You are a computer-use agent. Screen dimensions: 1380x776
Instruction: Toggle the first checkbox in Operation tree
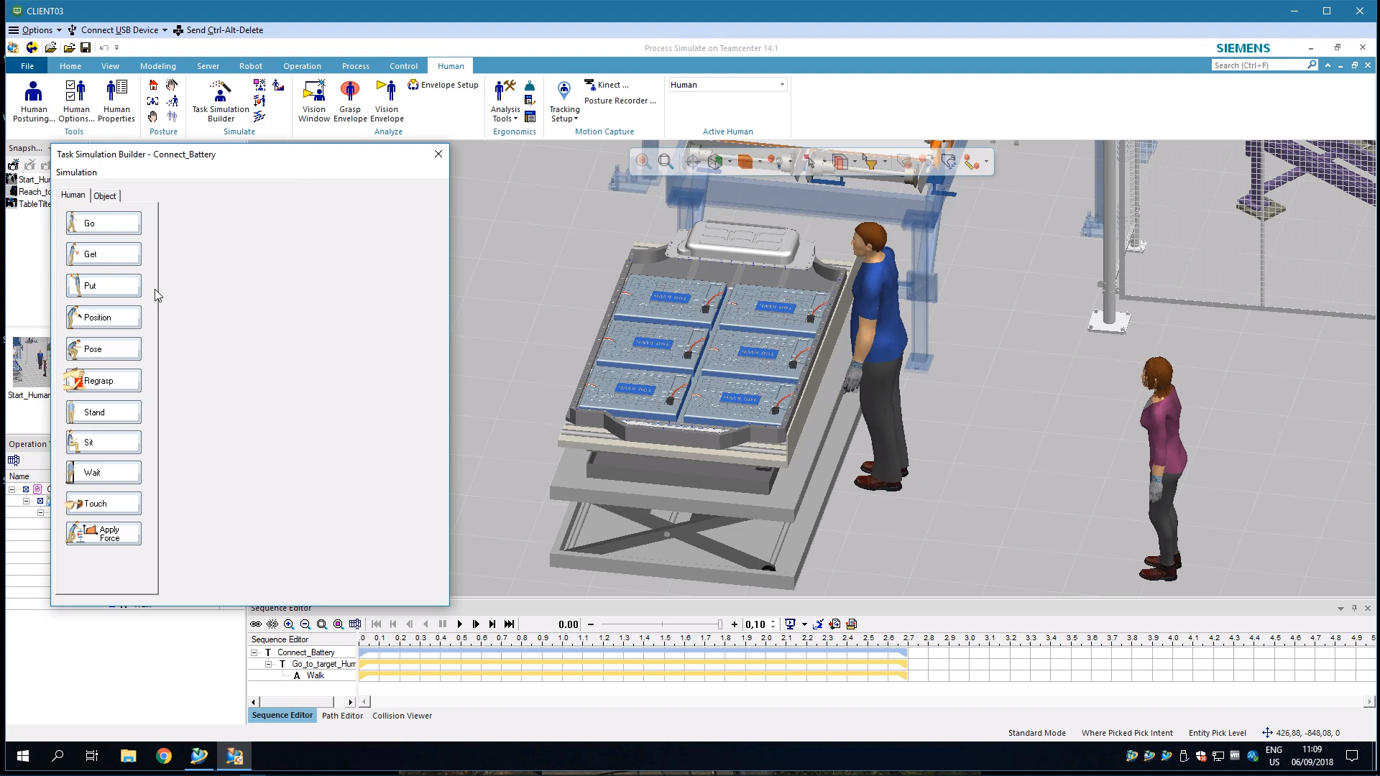coord(26,489)
